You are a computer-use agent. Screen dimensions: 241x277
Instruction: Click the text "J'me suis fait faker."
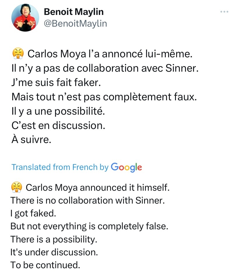[x=56, y=82]
